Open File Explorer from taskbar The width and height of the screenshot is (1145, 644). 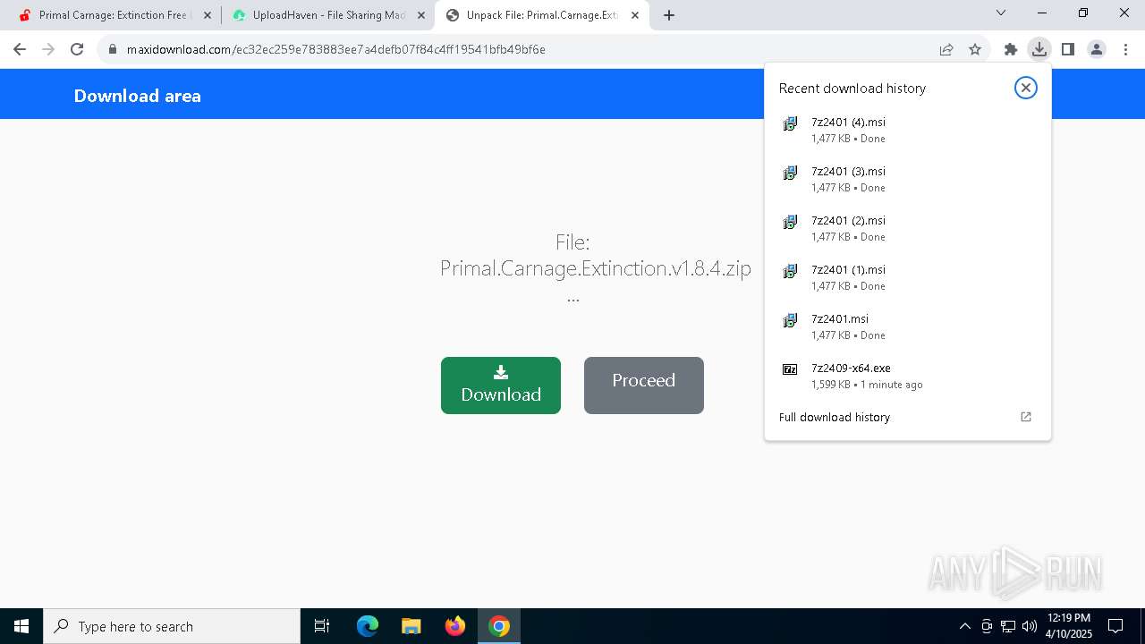tap(411, 626)
